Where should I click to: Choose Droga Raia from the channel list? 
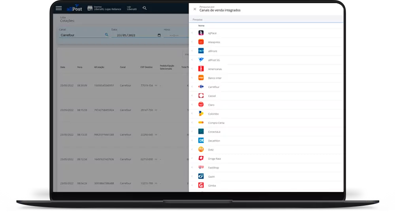click(214, 159)
